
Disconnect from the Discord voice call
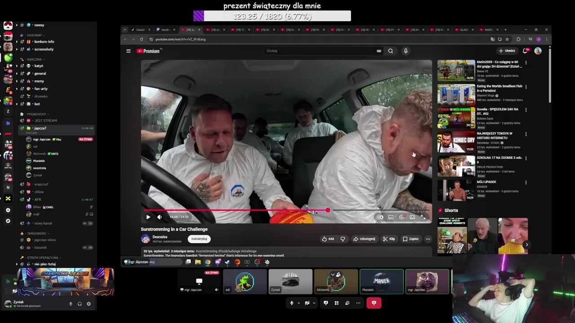(374, 303)
